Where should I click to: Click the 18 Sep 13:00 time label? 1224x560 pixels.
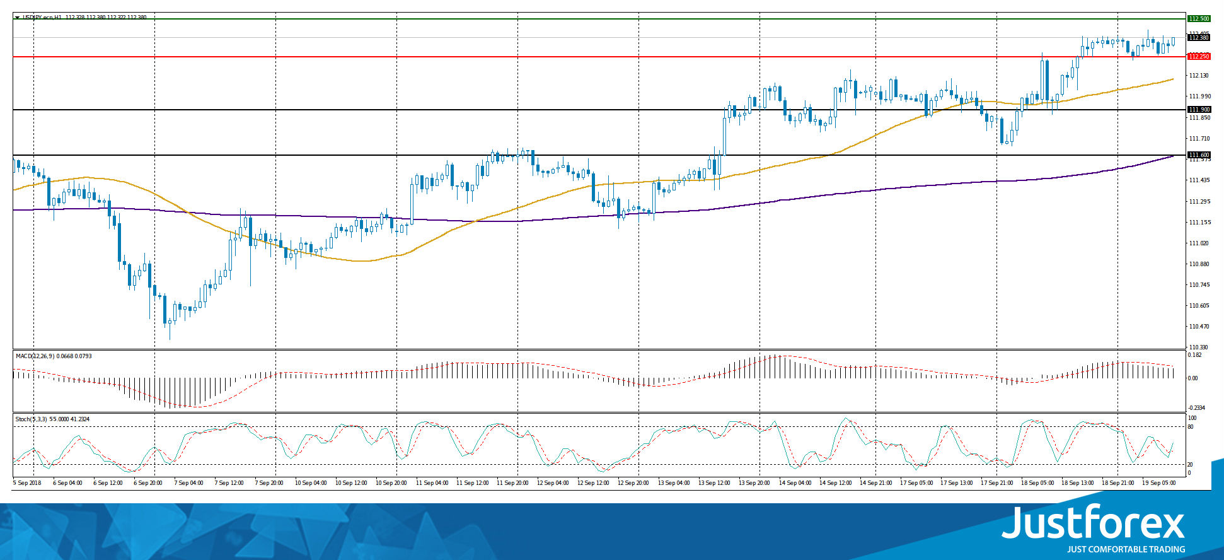tap(1077, 483)
